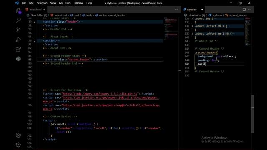Click the '/* About End */' comment
Screen dimensions: 267x150
(x=206, y=41)
